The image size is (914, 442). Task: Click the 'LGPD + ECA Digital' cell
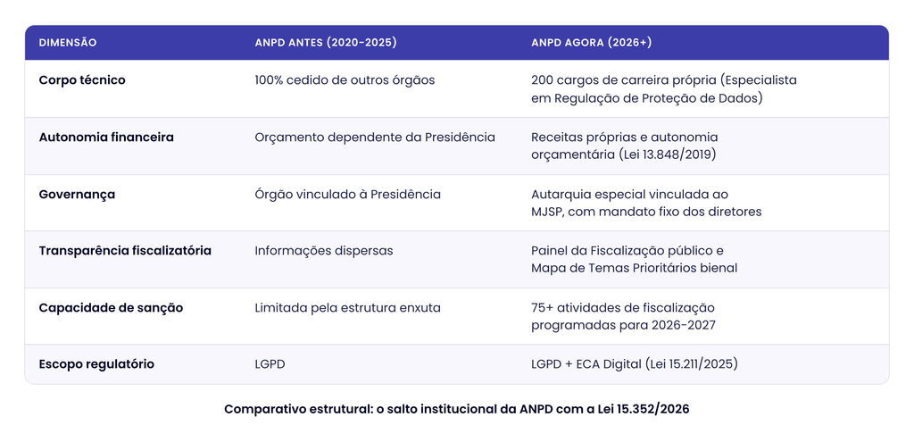pos(635,363)
